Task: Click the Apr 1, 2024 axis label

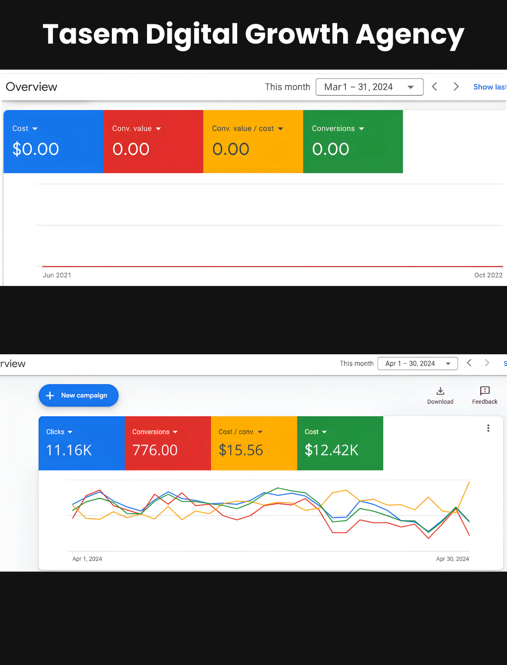Action: [x=87, y=558]
